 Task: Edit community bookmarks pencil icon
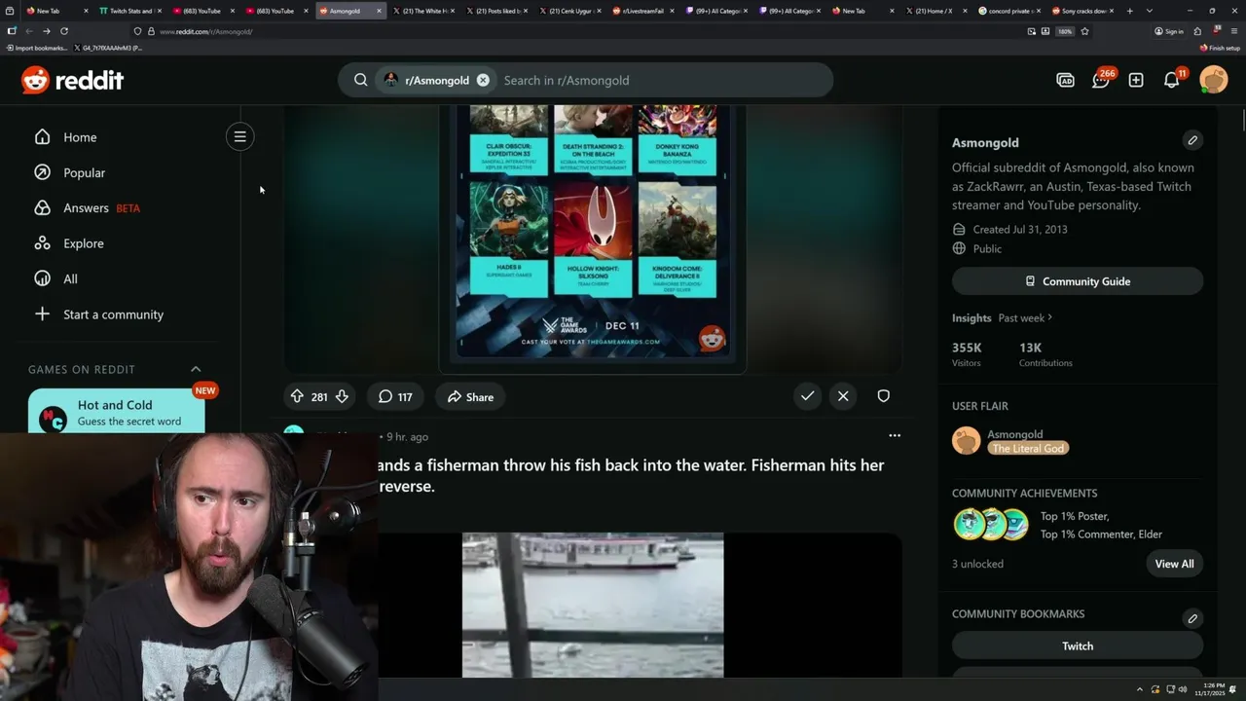(x=1192, y=618)
